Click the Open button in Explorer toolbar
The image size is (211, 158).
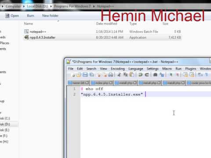(12, 16)
